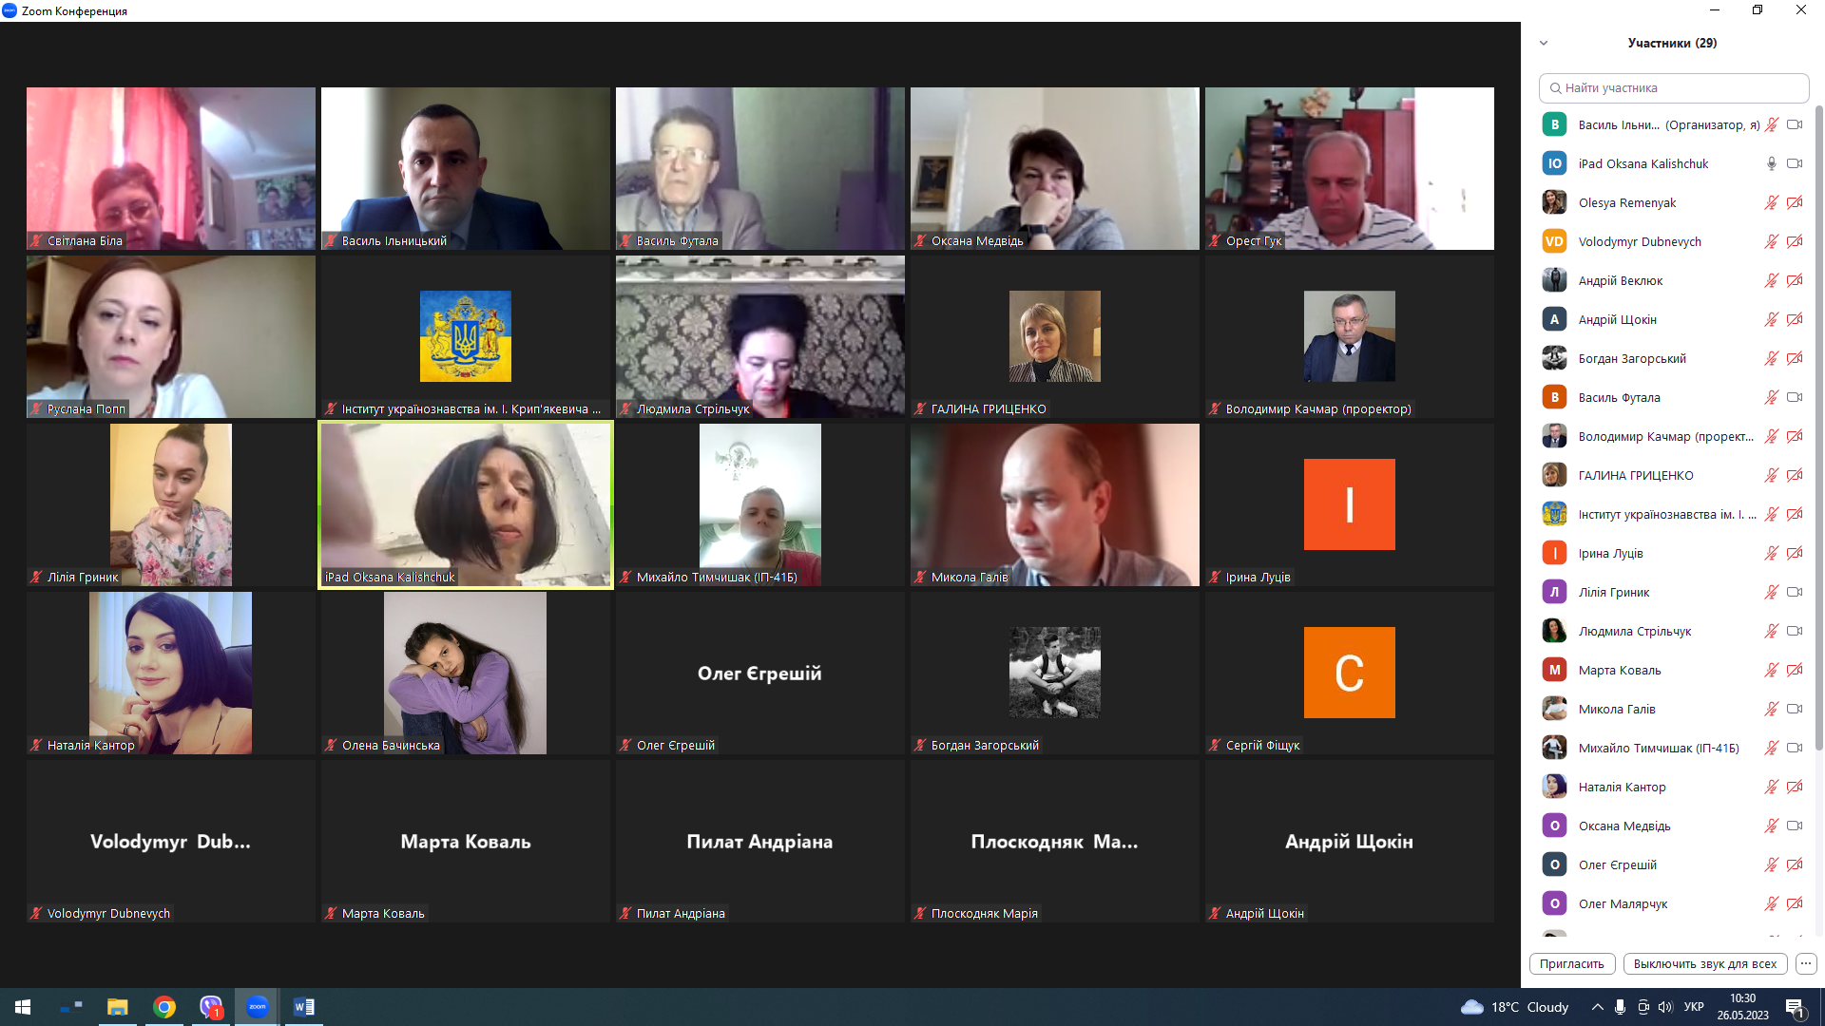
Task: Open the more options ellipsis button
Action: [x=1806, y=963]
